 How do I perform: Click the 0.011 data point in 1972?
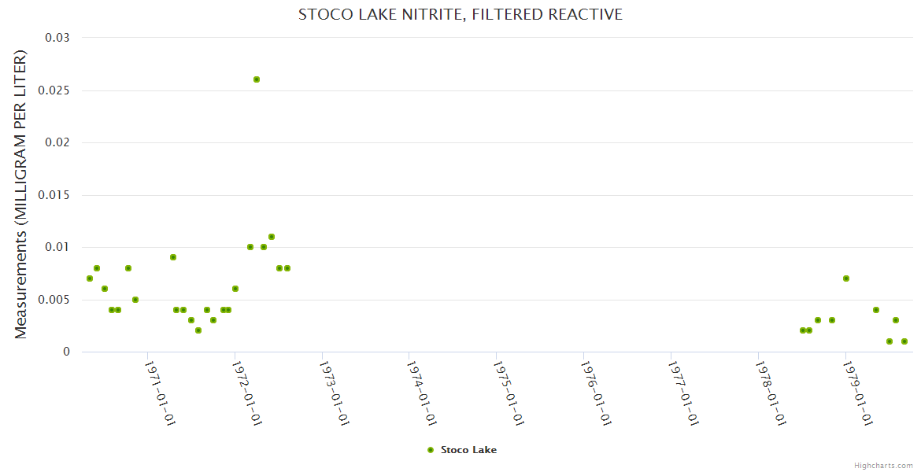tap(272, 237)
